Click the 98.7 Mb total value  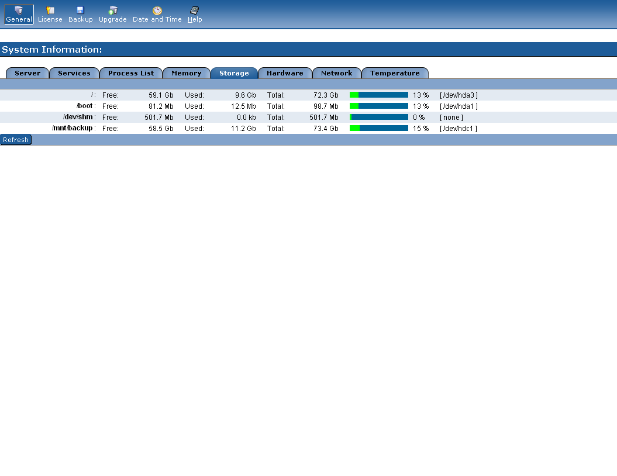pyautogui.click(x=326, y=106)
